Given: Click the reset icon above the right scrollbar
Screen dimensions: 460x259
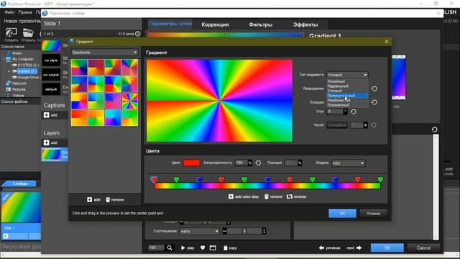Looking at the screenshot, I should pos(434,129).
